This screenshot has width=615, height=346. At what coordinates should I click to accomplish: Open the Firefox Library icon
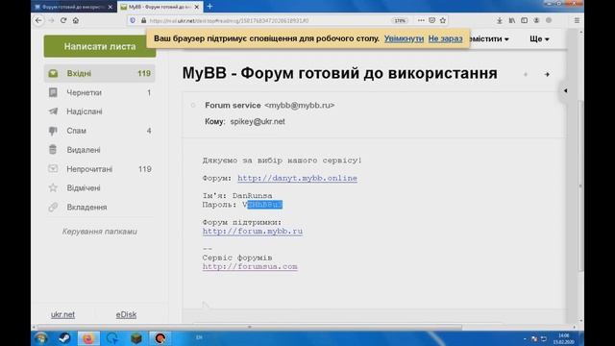coord(512,20)
